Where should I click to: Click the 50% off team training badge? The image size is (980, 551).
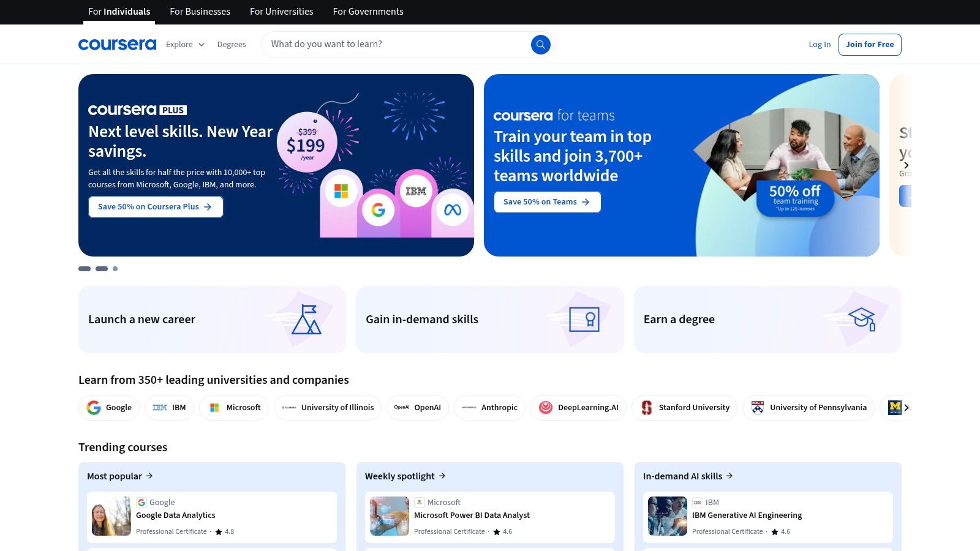click(x=795, y=198)
